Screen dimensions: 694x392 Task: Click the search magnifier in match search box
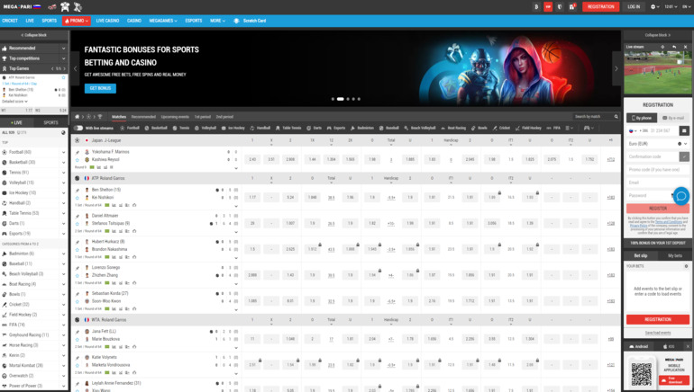[x=616, y=117]
